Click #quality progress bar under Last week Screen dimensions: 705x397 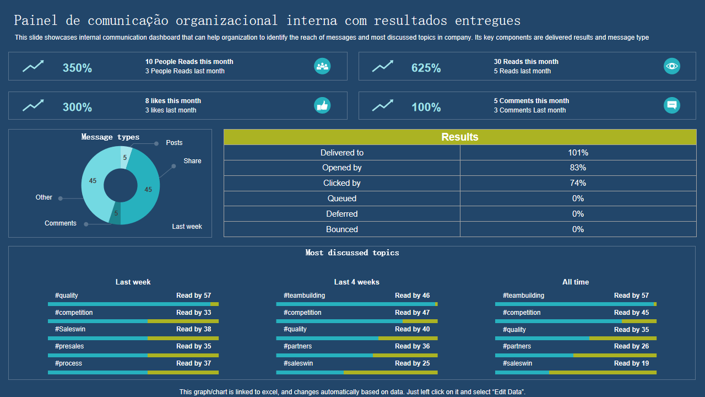point(133,304)
